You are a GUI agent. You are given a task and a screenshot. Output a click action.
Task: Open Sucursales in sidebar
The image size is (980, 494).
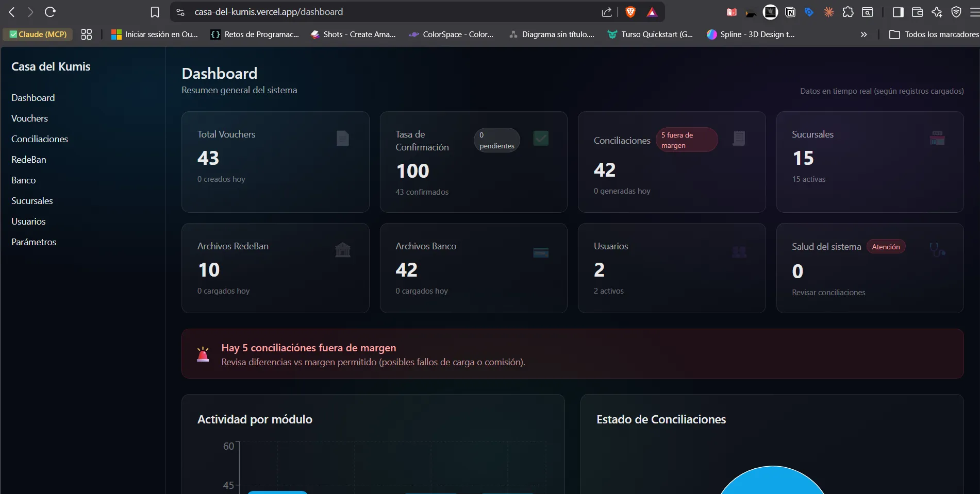tap(32, 200)
